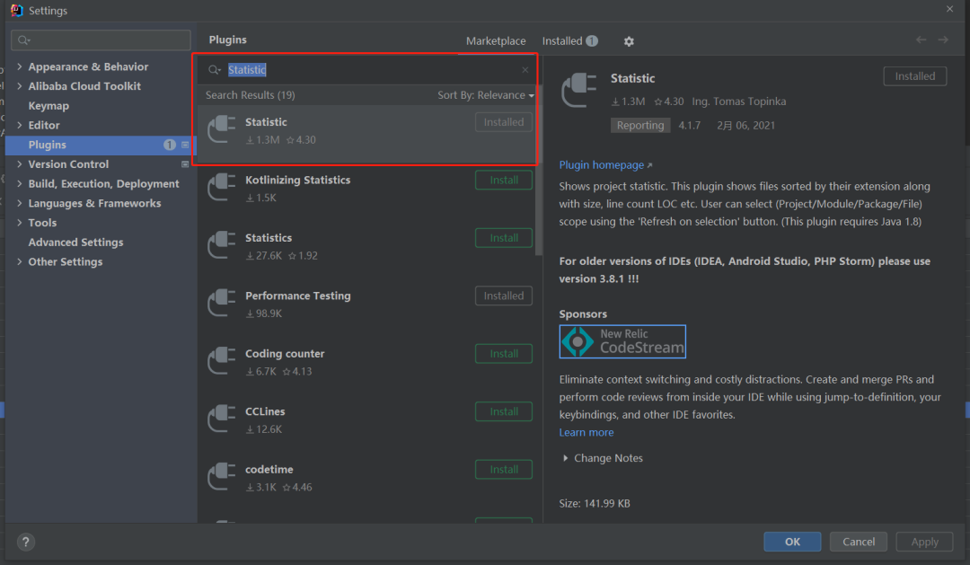This screenshot has width=970, height=565.
Task: Install the Coding counter plugin
Action: [x=504, y=354]
